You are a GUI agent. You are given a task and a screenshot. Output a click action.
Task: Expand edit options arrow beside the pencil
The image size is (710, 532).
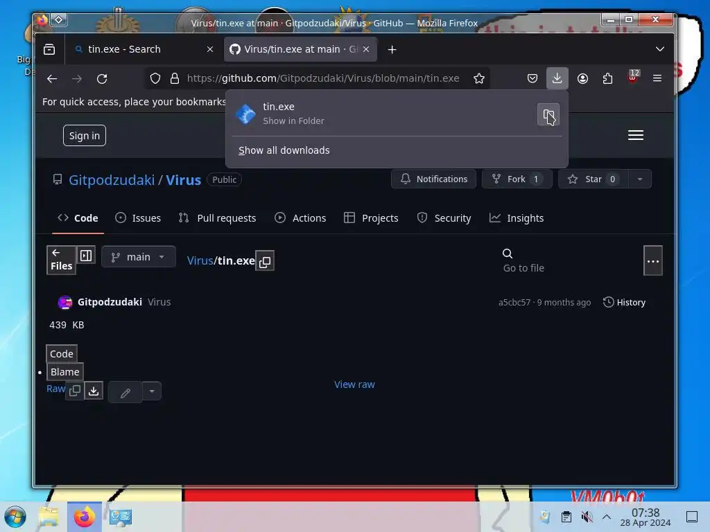[152, 392]
